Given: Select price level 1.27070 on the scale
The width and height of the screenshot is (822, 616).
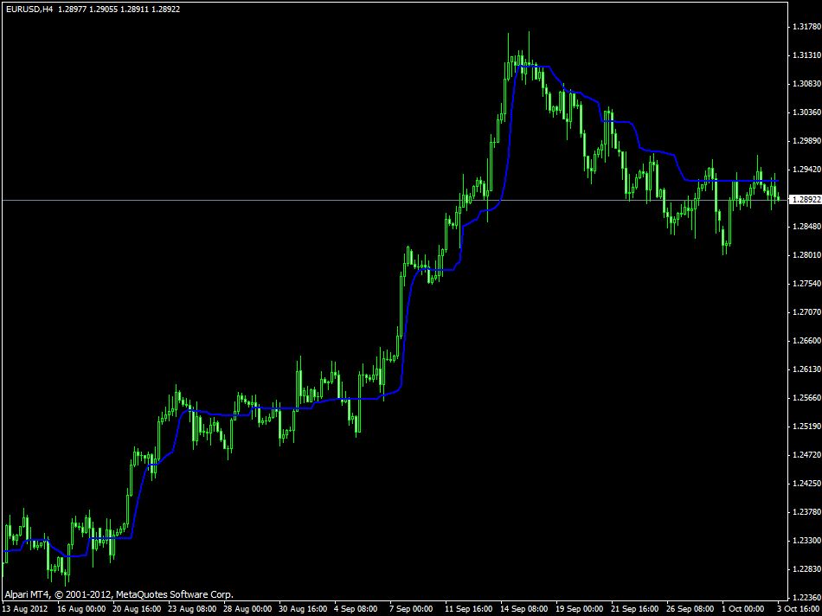Looking at the screenshot, I should pyautogui.click(x=806, y=312).
